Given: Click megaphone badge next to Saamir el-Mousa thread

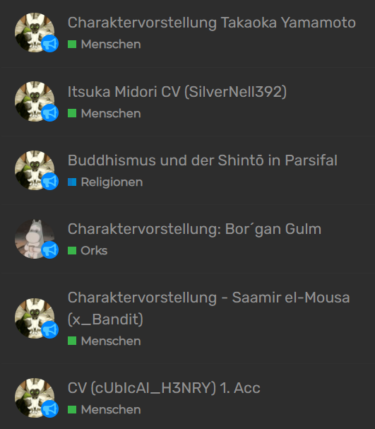Looking at the screenshot, I should pyautogui.click(x=49, y=329).
